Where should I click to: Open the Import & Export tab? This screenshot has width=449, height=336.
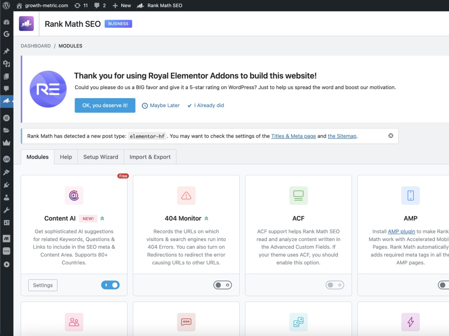click(x=150, y=157)
